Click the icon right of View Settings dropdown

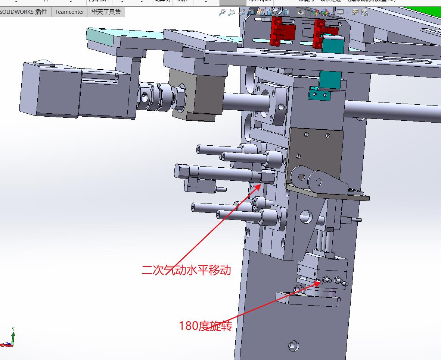[x=355, y=13]
